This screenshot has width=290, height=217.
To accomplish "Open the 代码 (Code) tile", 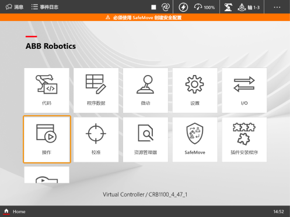I will [x=47, y=90].
